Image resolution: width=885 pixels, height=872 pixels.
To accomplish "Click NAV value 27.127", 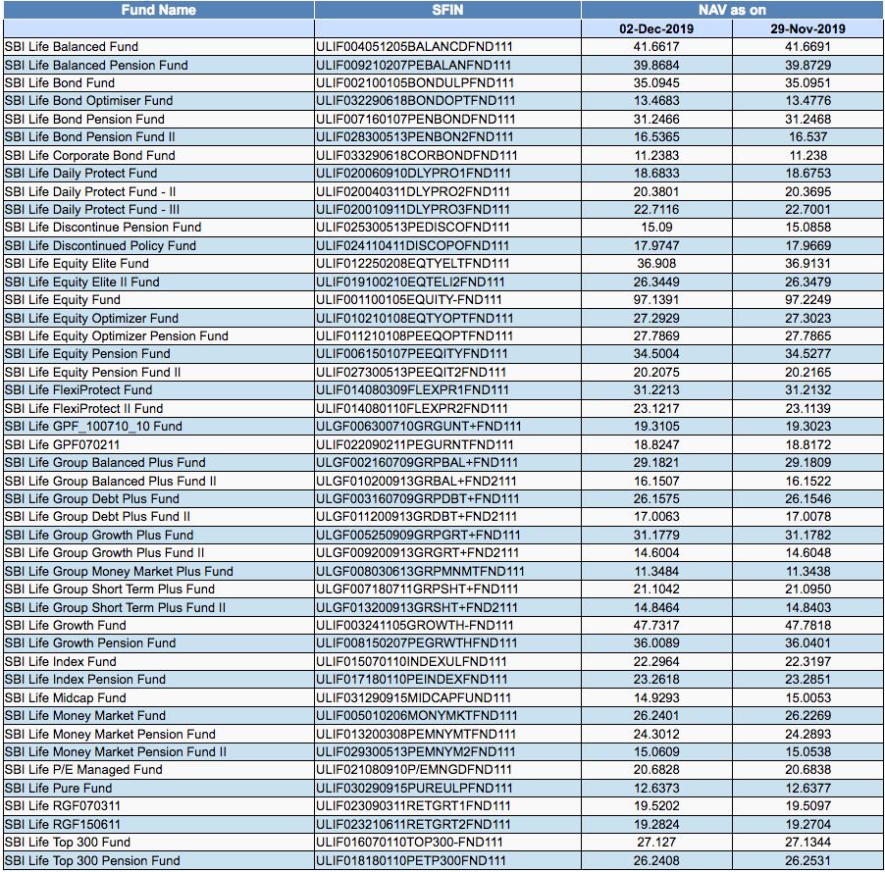I will point(656,843).
